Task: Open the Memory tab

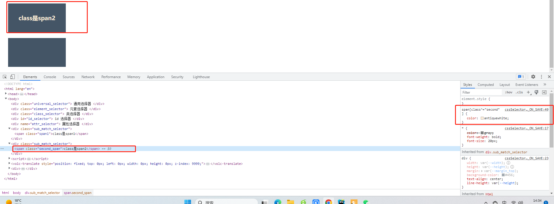Action: click(x=134, y=77)
